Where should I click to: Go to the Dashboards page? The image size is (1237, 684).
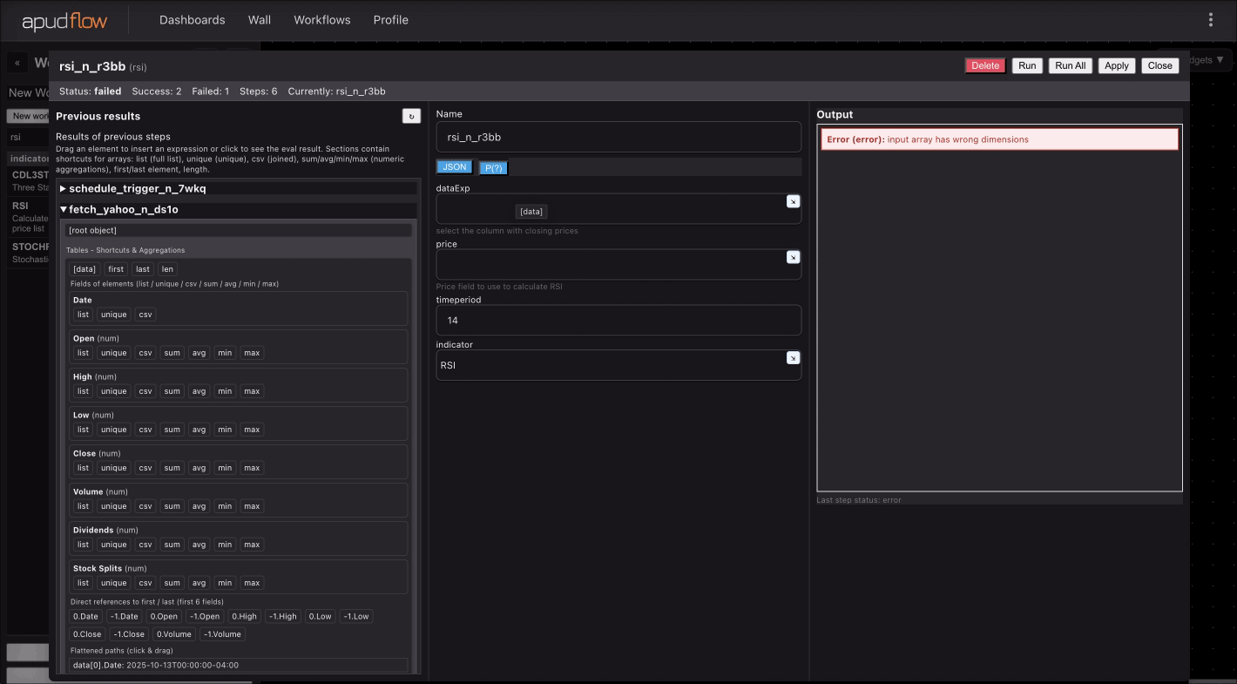tap(192, 20)
